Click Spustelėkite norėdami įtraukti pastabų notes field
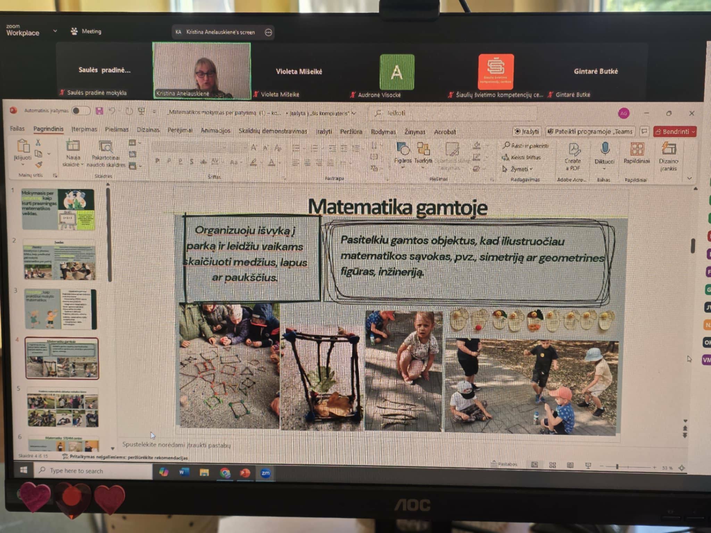The image size is (711, 533). tap(176, 445)
